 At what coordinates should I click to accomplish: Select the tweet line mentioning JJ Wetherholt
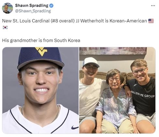point(78,24)
